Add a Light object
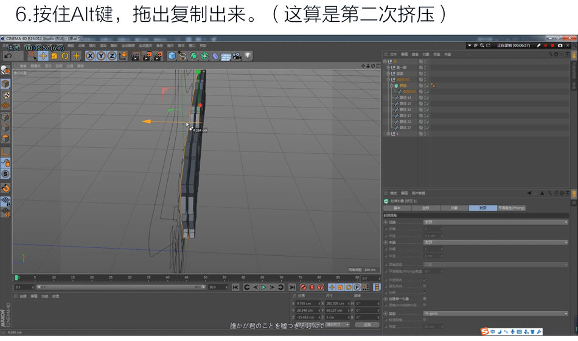578x341 pixels. pyautogui.click(x=248, y=56)
